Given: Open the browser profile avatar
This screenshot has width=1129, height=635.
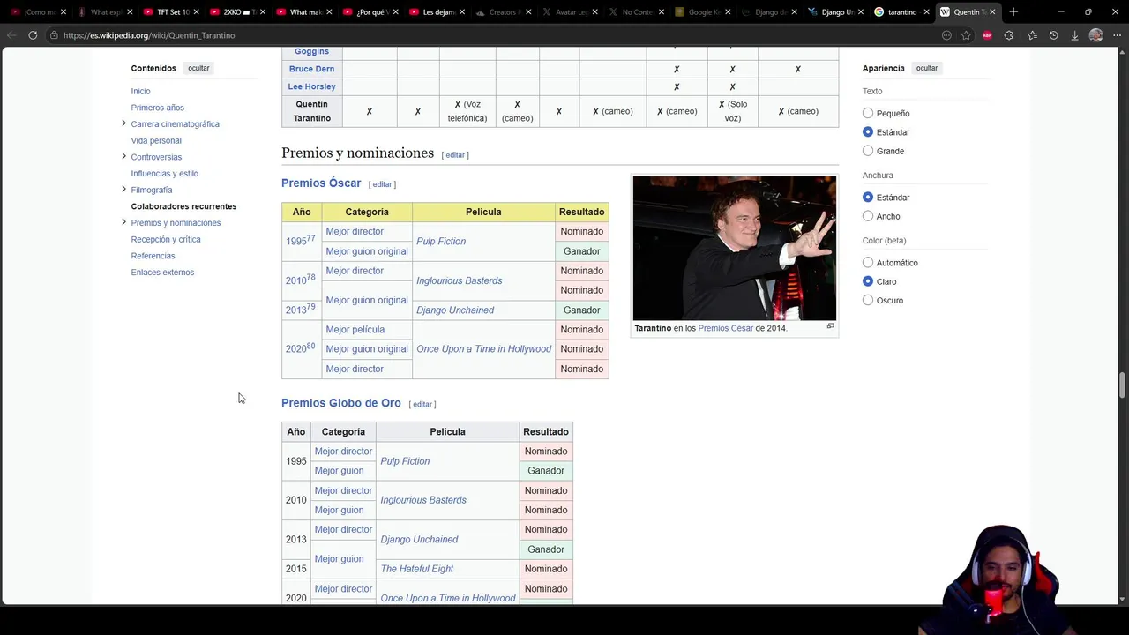Looking at the screenshot, I should pos(1095,35).
